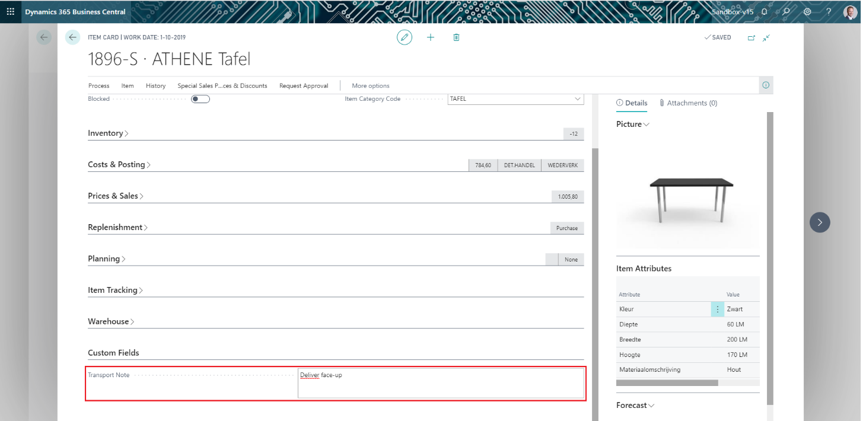
Task: Open the app launcher waffle icon
Action: (x=11, y=11)
